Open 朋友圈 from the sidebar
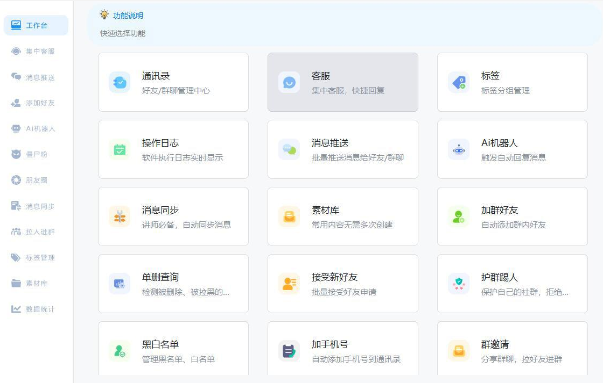This screenshot has height=383, width=603. click(x=36, y=180)
